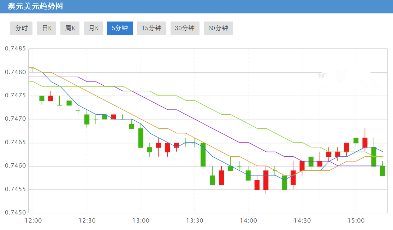Click the 0.7450 price axis label
Viewport: 393px width, 230px height.
15,213
